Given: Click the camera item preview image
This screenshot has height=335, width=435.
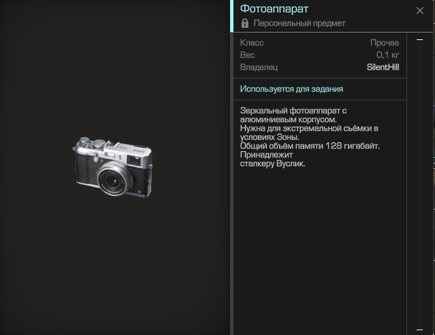Looking at the screenshot, I should pos(113,167).
